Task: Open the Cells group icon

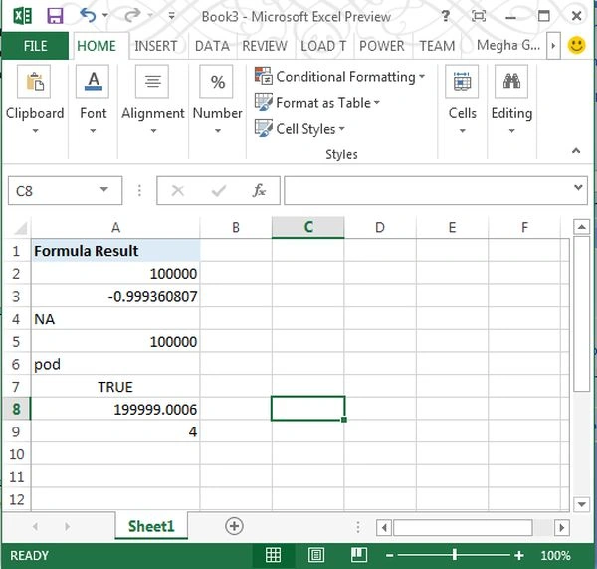Action: (462, 82)
